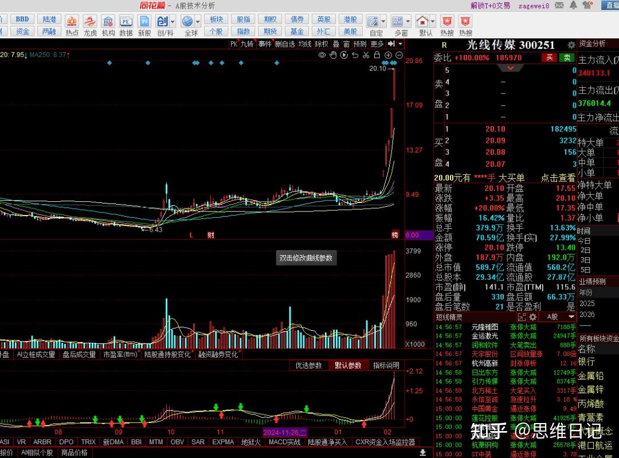Toggle 九转 indicator on chart
Image resolution: width=619 pixels, height=458 pixels.
(x=247, y=44)
